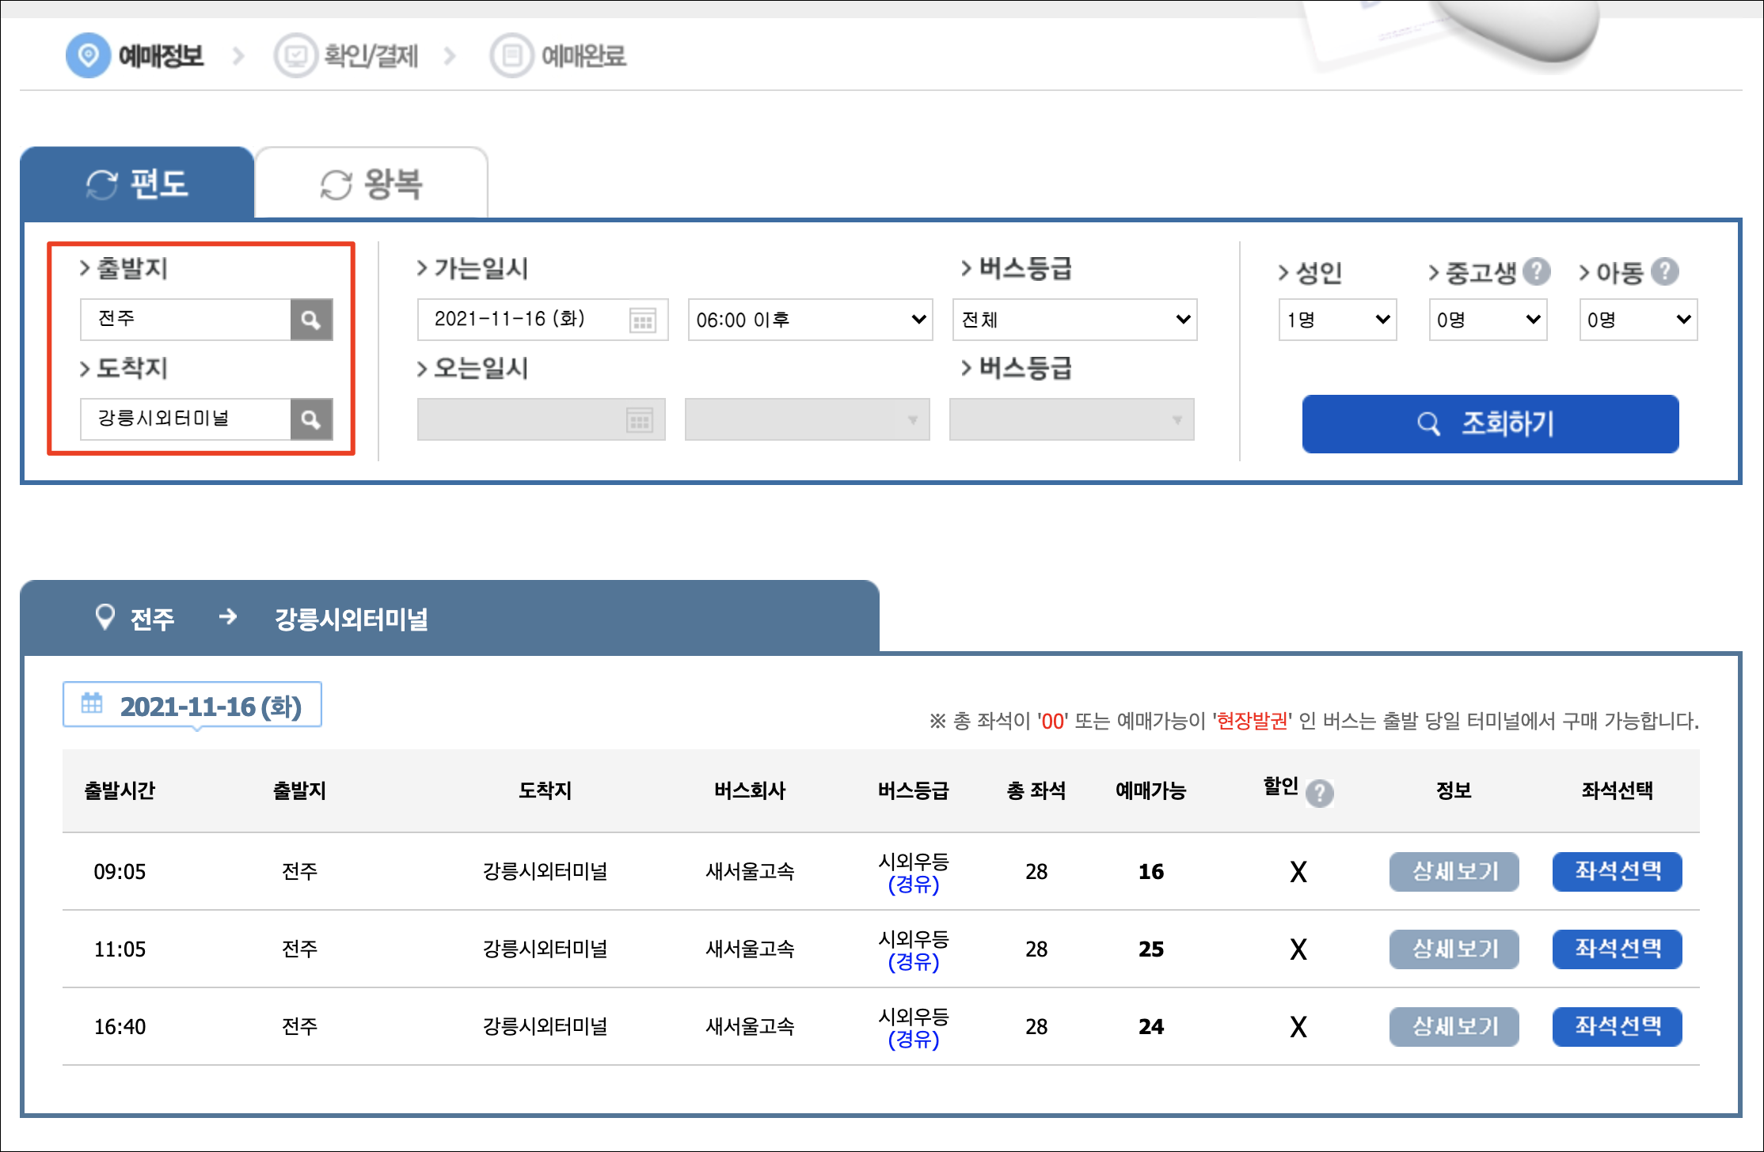
Task: Open calendar icon for 가는일시 date
Action: (x=642, y=320)
